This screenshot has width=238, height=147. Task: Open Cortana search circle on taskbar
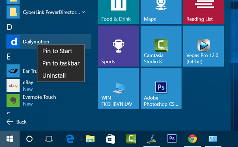29,139
